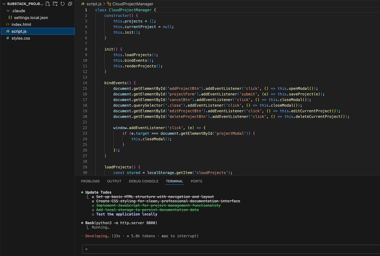The image size is (380, 256).
Task: Click checked box beside 'Create CSS styling'
Action: click(93, 201)
